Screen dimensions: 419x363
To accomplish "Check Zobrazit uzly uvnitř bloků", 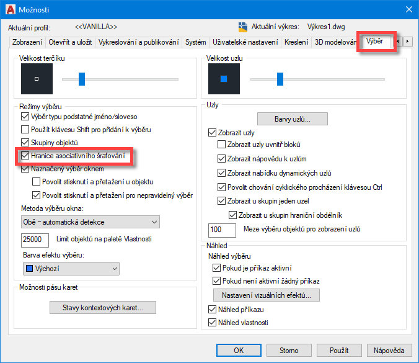I will click(x=221, y=145).
